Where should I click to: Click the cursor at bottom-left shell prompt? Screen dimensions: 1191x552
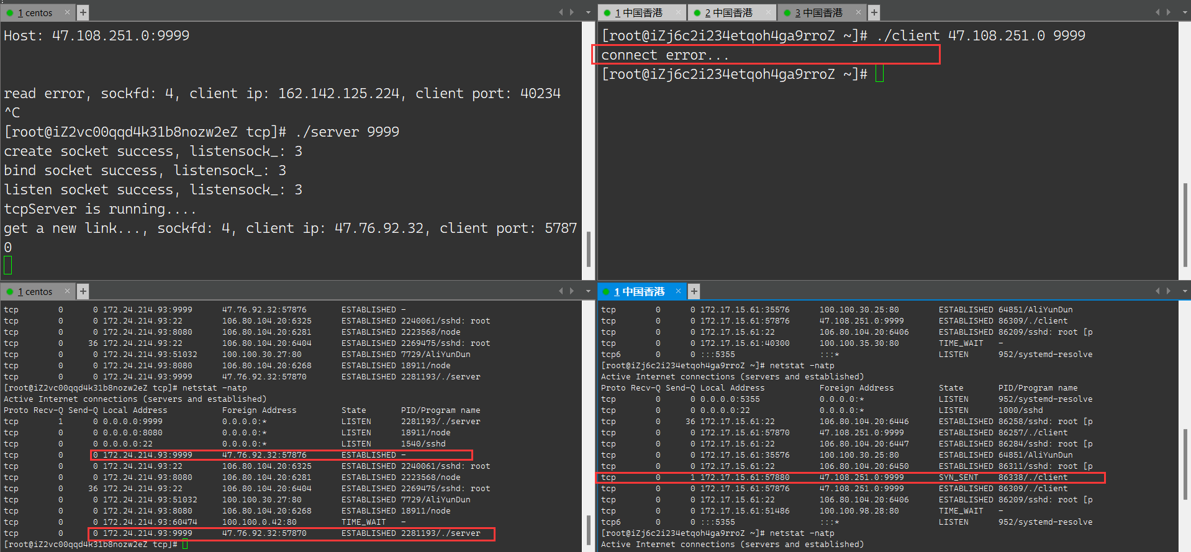click(185, 545)
